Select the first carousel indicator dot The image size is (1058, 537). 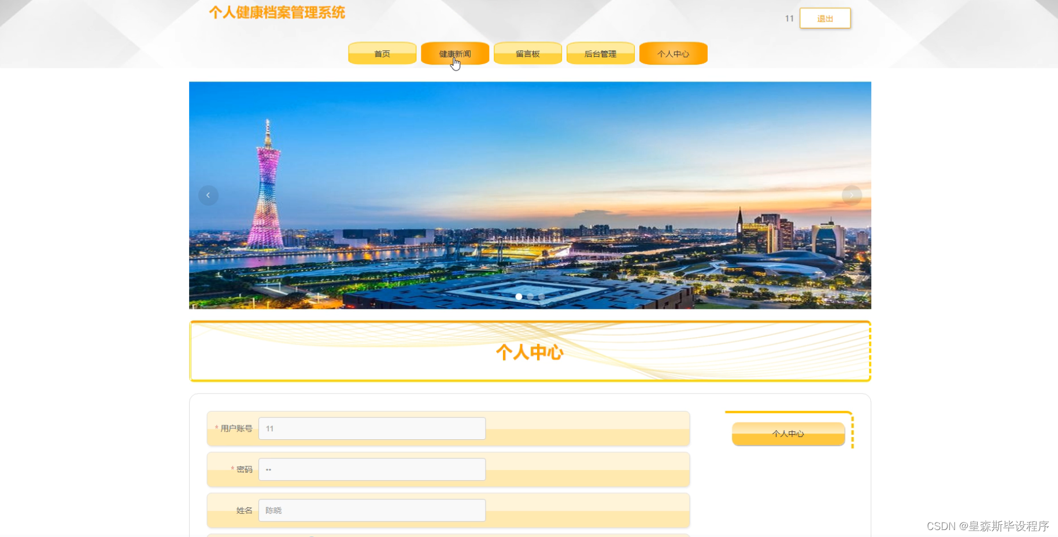point(519,296)
